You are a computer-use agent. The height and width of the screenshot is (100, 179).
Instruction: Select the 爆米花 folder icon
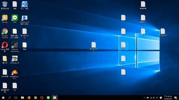click(5, 60)
